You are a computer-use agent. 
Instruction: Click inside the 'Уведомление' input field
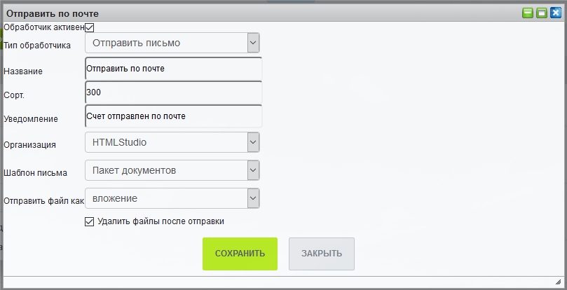[x=172, y=116]
